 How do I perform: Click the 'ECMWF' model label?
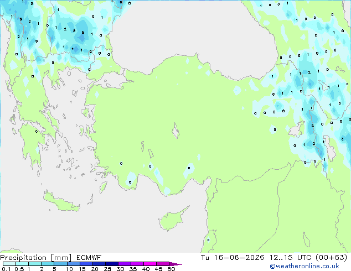89,258
